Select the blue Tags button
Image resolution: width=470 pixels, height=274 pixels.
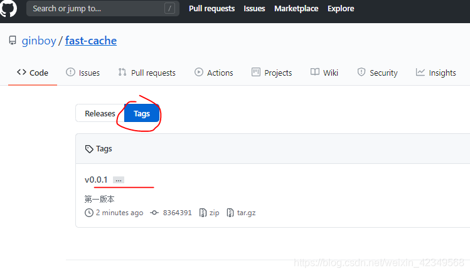tap(142, 114)
